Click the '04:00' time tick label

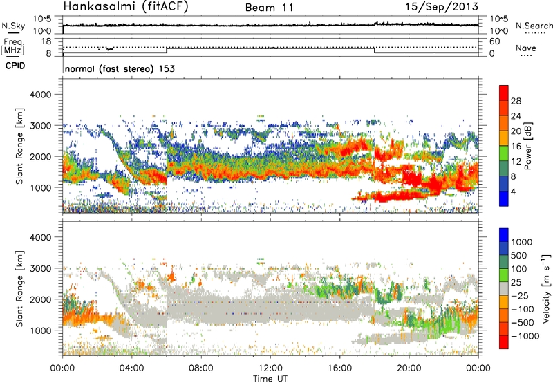pos(132,368)
